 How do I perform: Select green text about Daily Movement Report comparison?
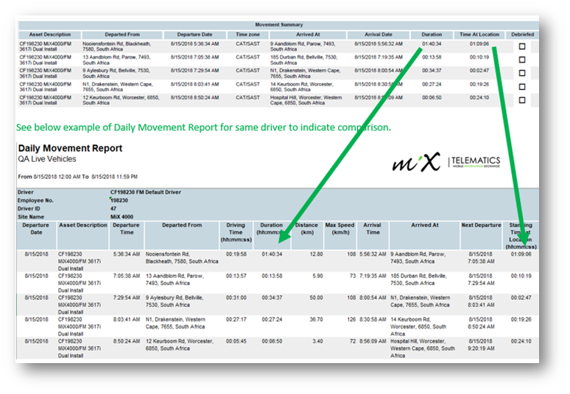click(203, 127)
